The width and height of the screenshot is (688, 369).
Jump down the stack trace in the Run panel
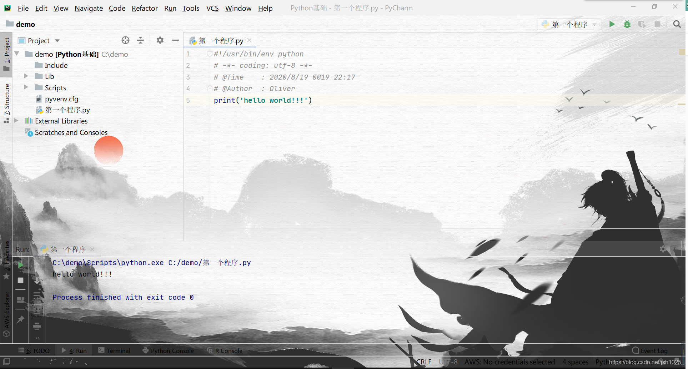tap(37, 280)
